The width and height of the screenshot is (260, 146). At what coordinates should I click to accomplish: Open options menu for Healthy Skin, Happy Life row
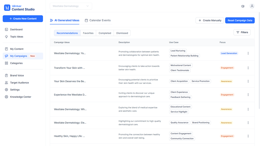248,136
